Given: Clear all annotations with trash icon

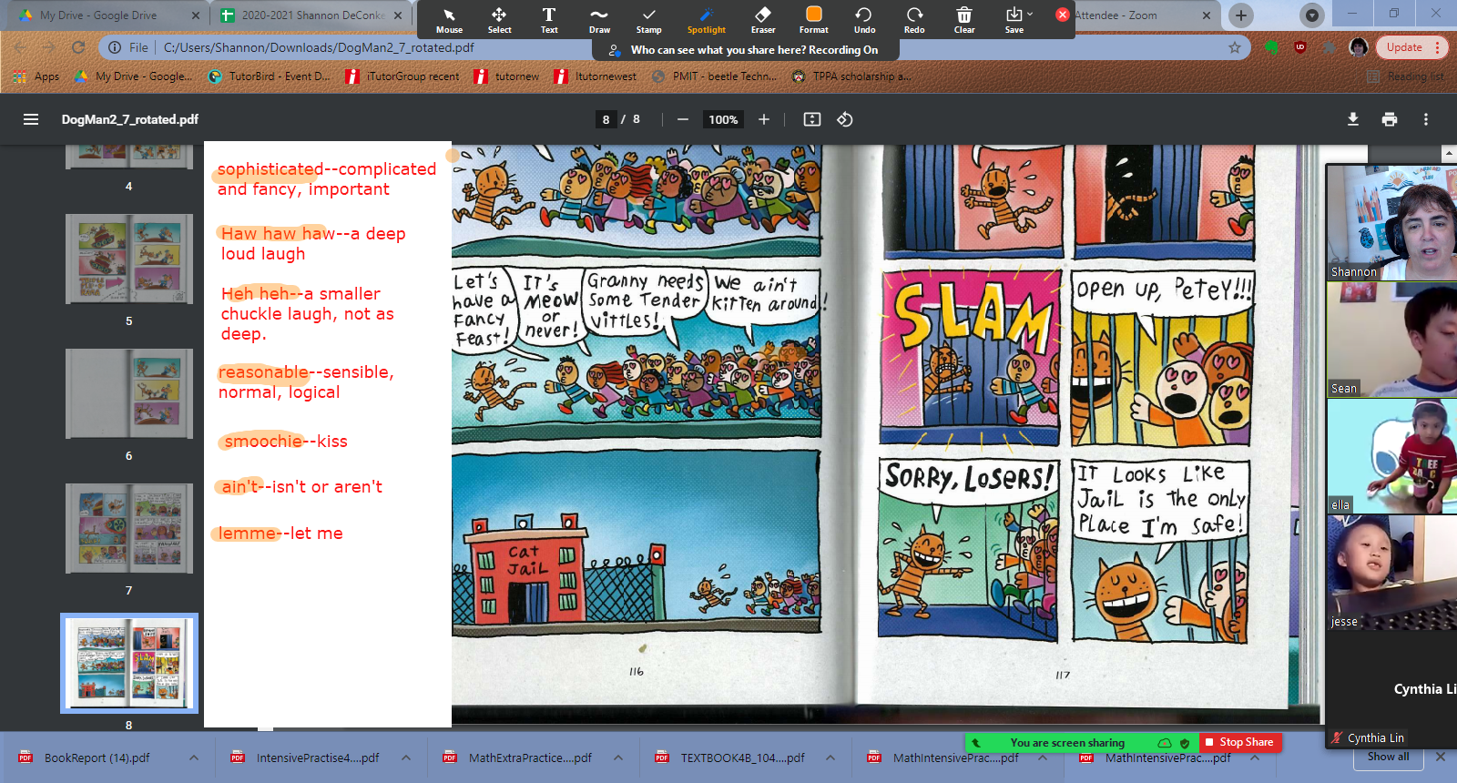Looking at the screenshot, I should click(964, 20).
